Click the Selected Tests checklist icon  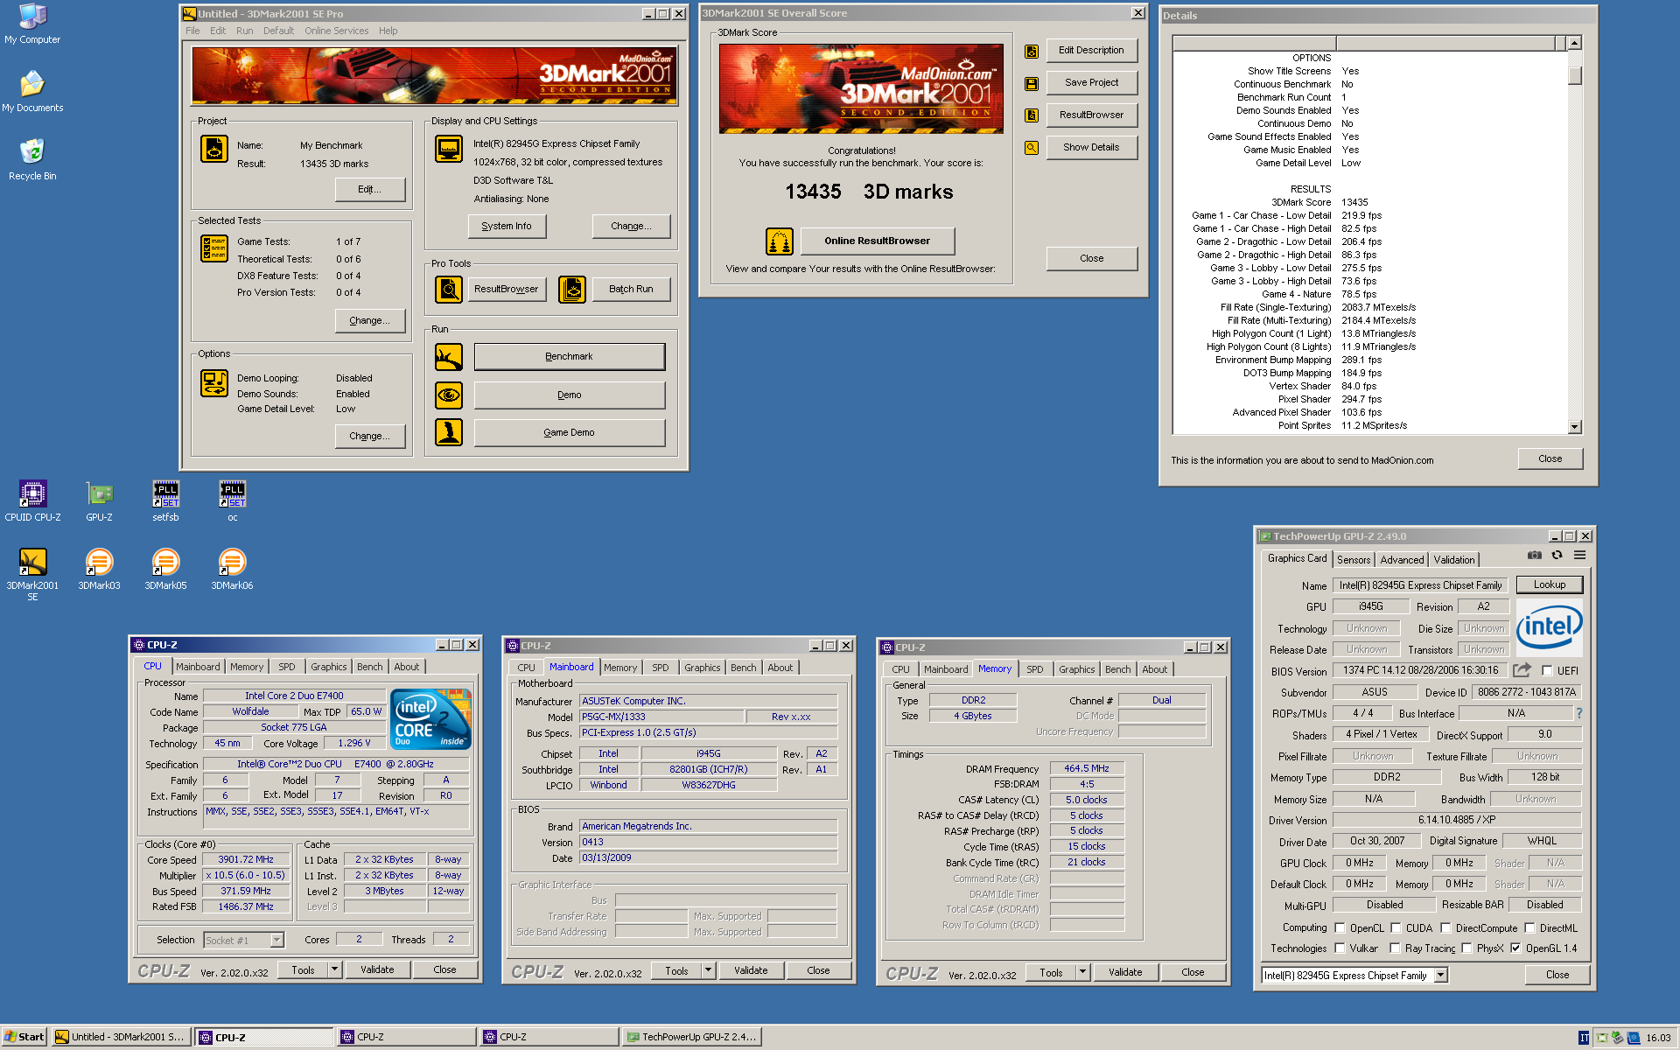214,248
